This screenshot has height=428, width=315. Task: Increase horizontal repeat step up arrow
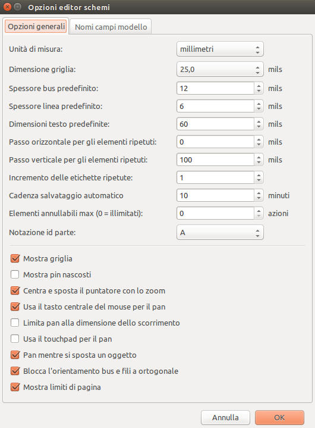[259, 139]
